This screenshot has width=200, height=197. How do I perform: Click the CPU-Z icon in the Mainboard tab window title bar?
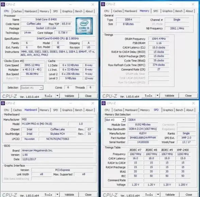click(3, 103)
